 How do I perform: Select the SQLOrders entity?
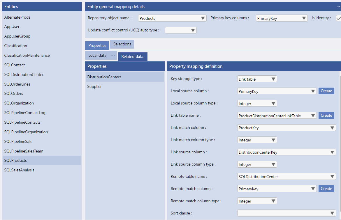(42, 94)
